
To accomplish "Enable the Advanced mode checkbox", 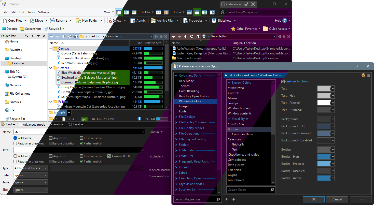I will click(x=21, y=125).
